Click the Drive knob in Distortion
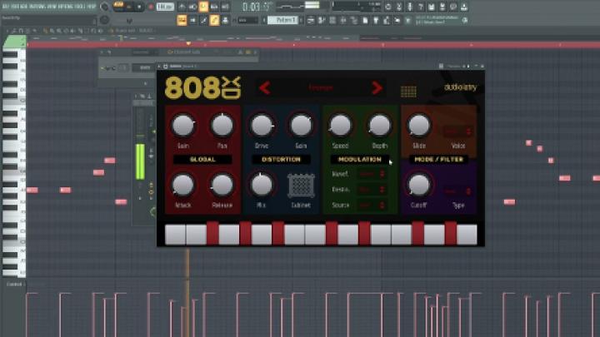The image size is (600, 337). tap(262, 126)
